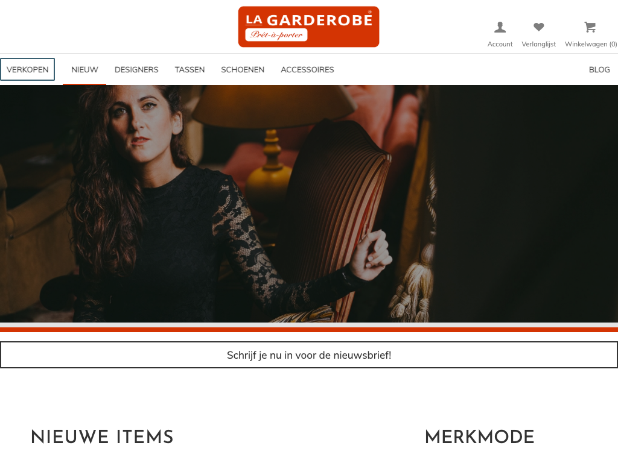This screenshot has height=463, width=618.
Task: Visit the BLOG link
Action: coord(599,70)
